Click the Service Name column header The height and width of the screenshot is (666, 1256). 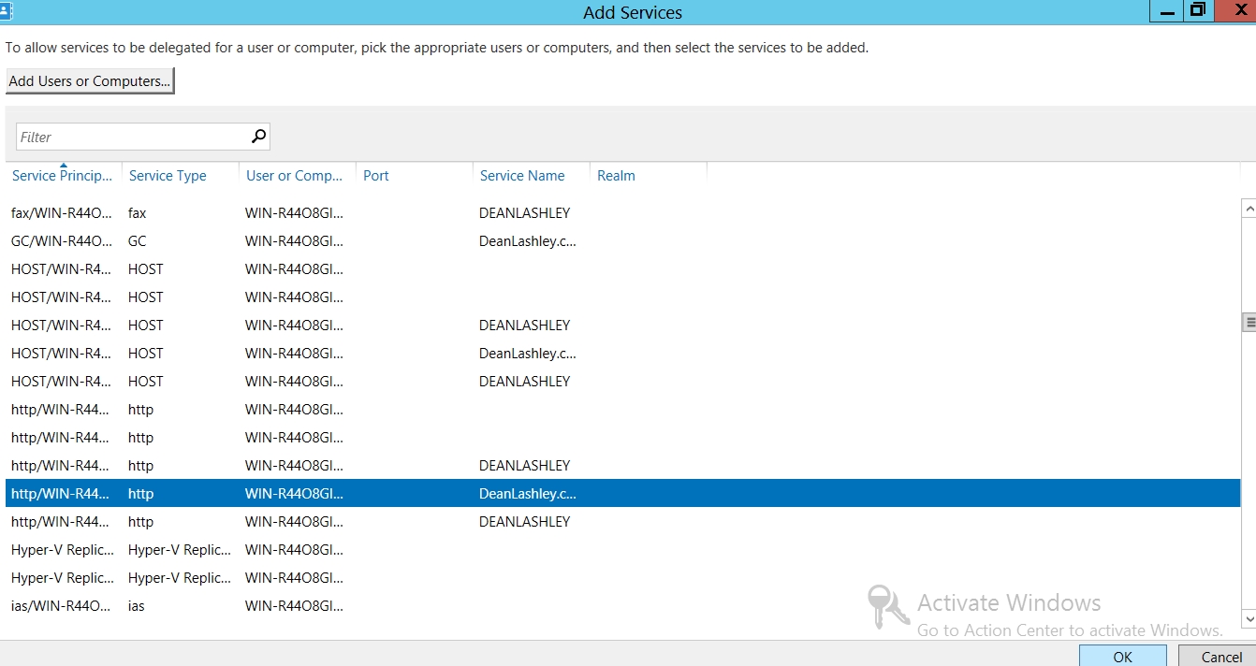pos(522,176)
